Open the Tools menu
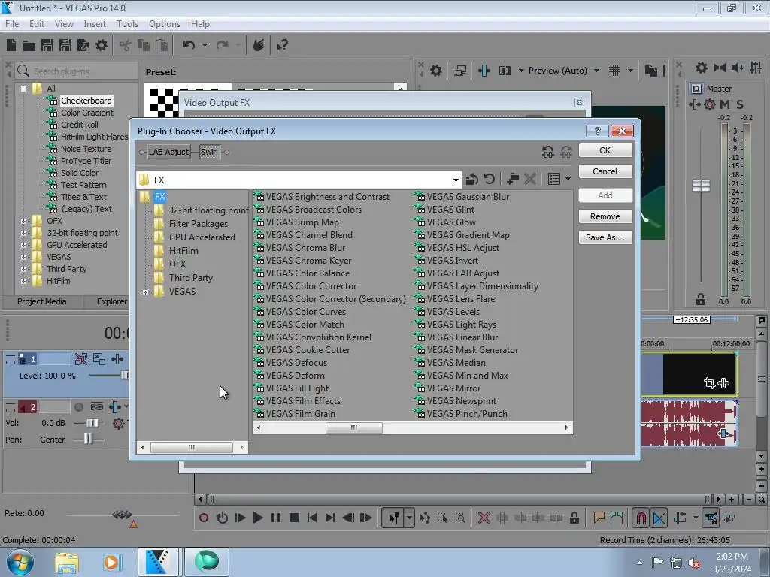 click(127, 24)
